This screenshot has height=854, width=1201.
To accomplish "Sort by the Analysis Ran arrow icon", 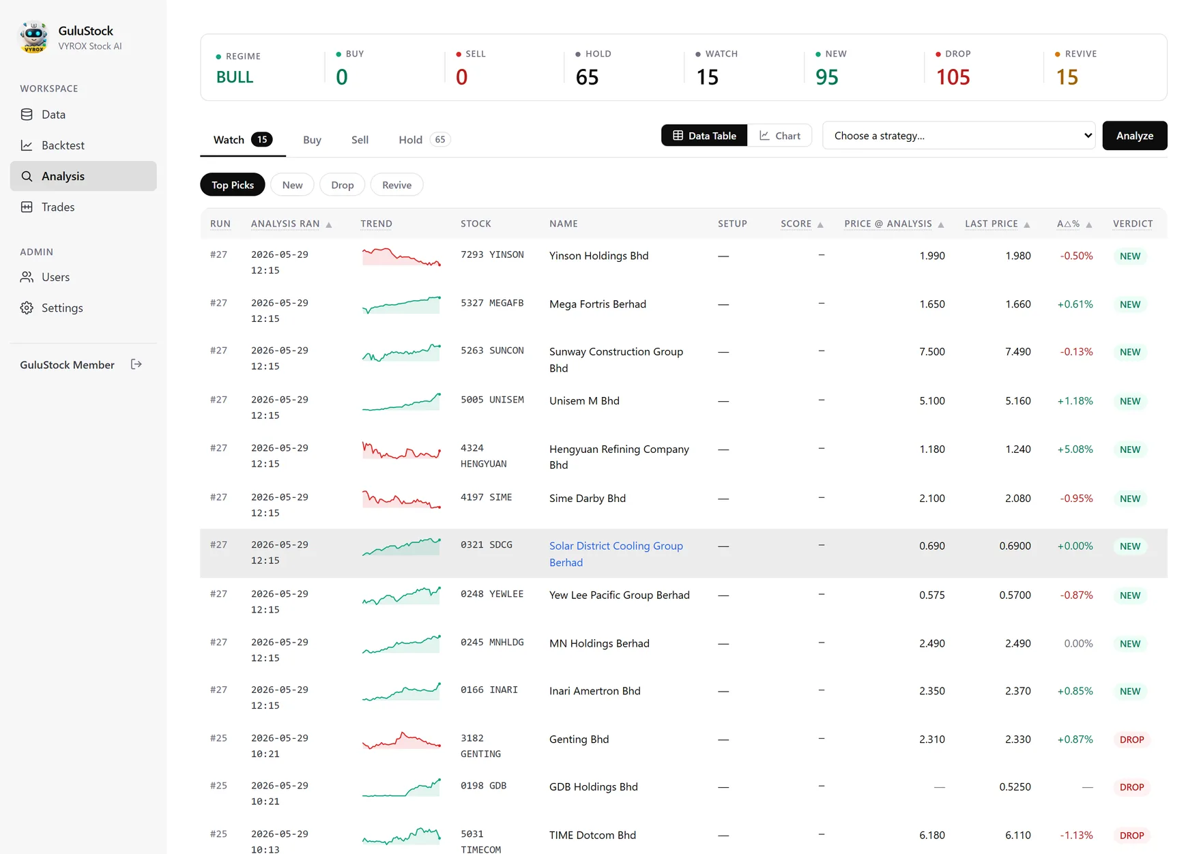I will [x=329, y=224].
